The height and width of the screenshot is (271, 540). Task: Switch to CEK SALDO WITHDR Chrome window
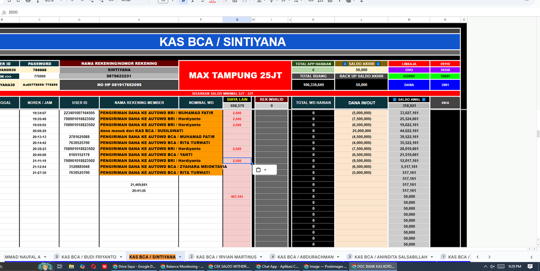[x=229, y=266]
